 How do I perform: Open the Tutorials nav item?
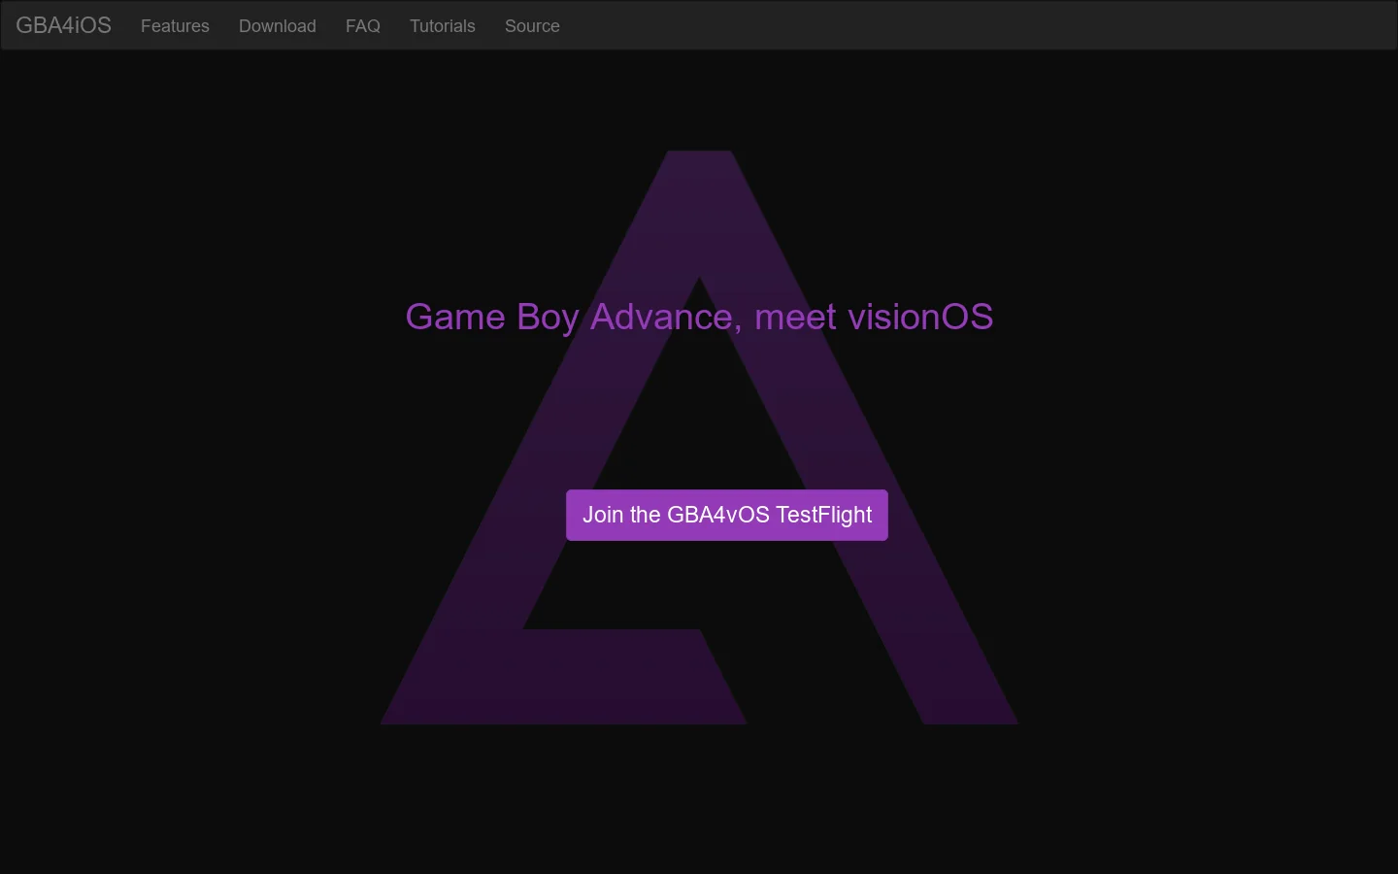coord(443,26)
